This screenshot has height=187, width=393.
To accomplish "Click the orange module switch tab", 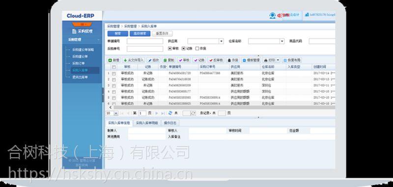I will tap(82, 24).
